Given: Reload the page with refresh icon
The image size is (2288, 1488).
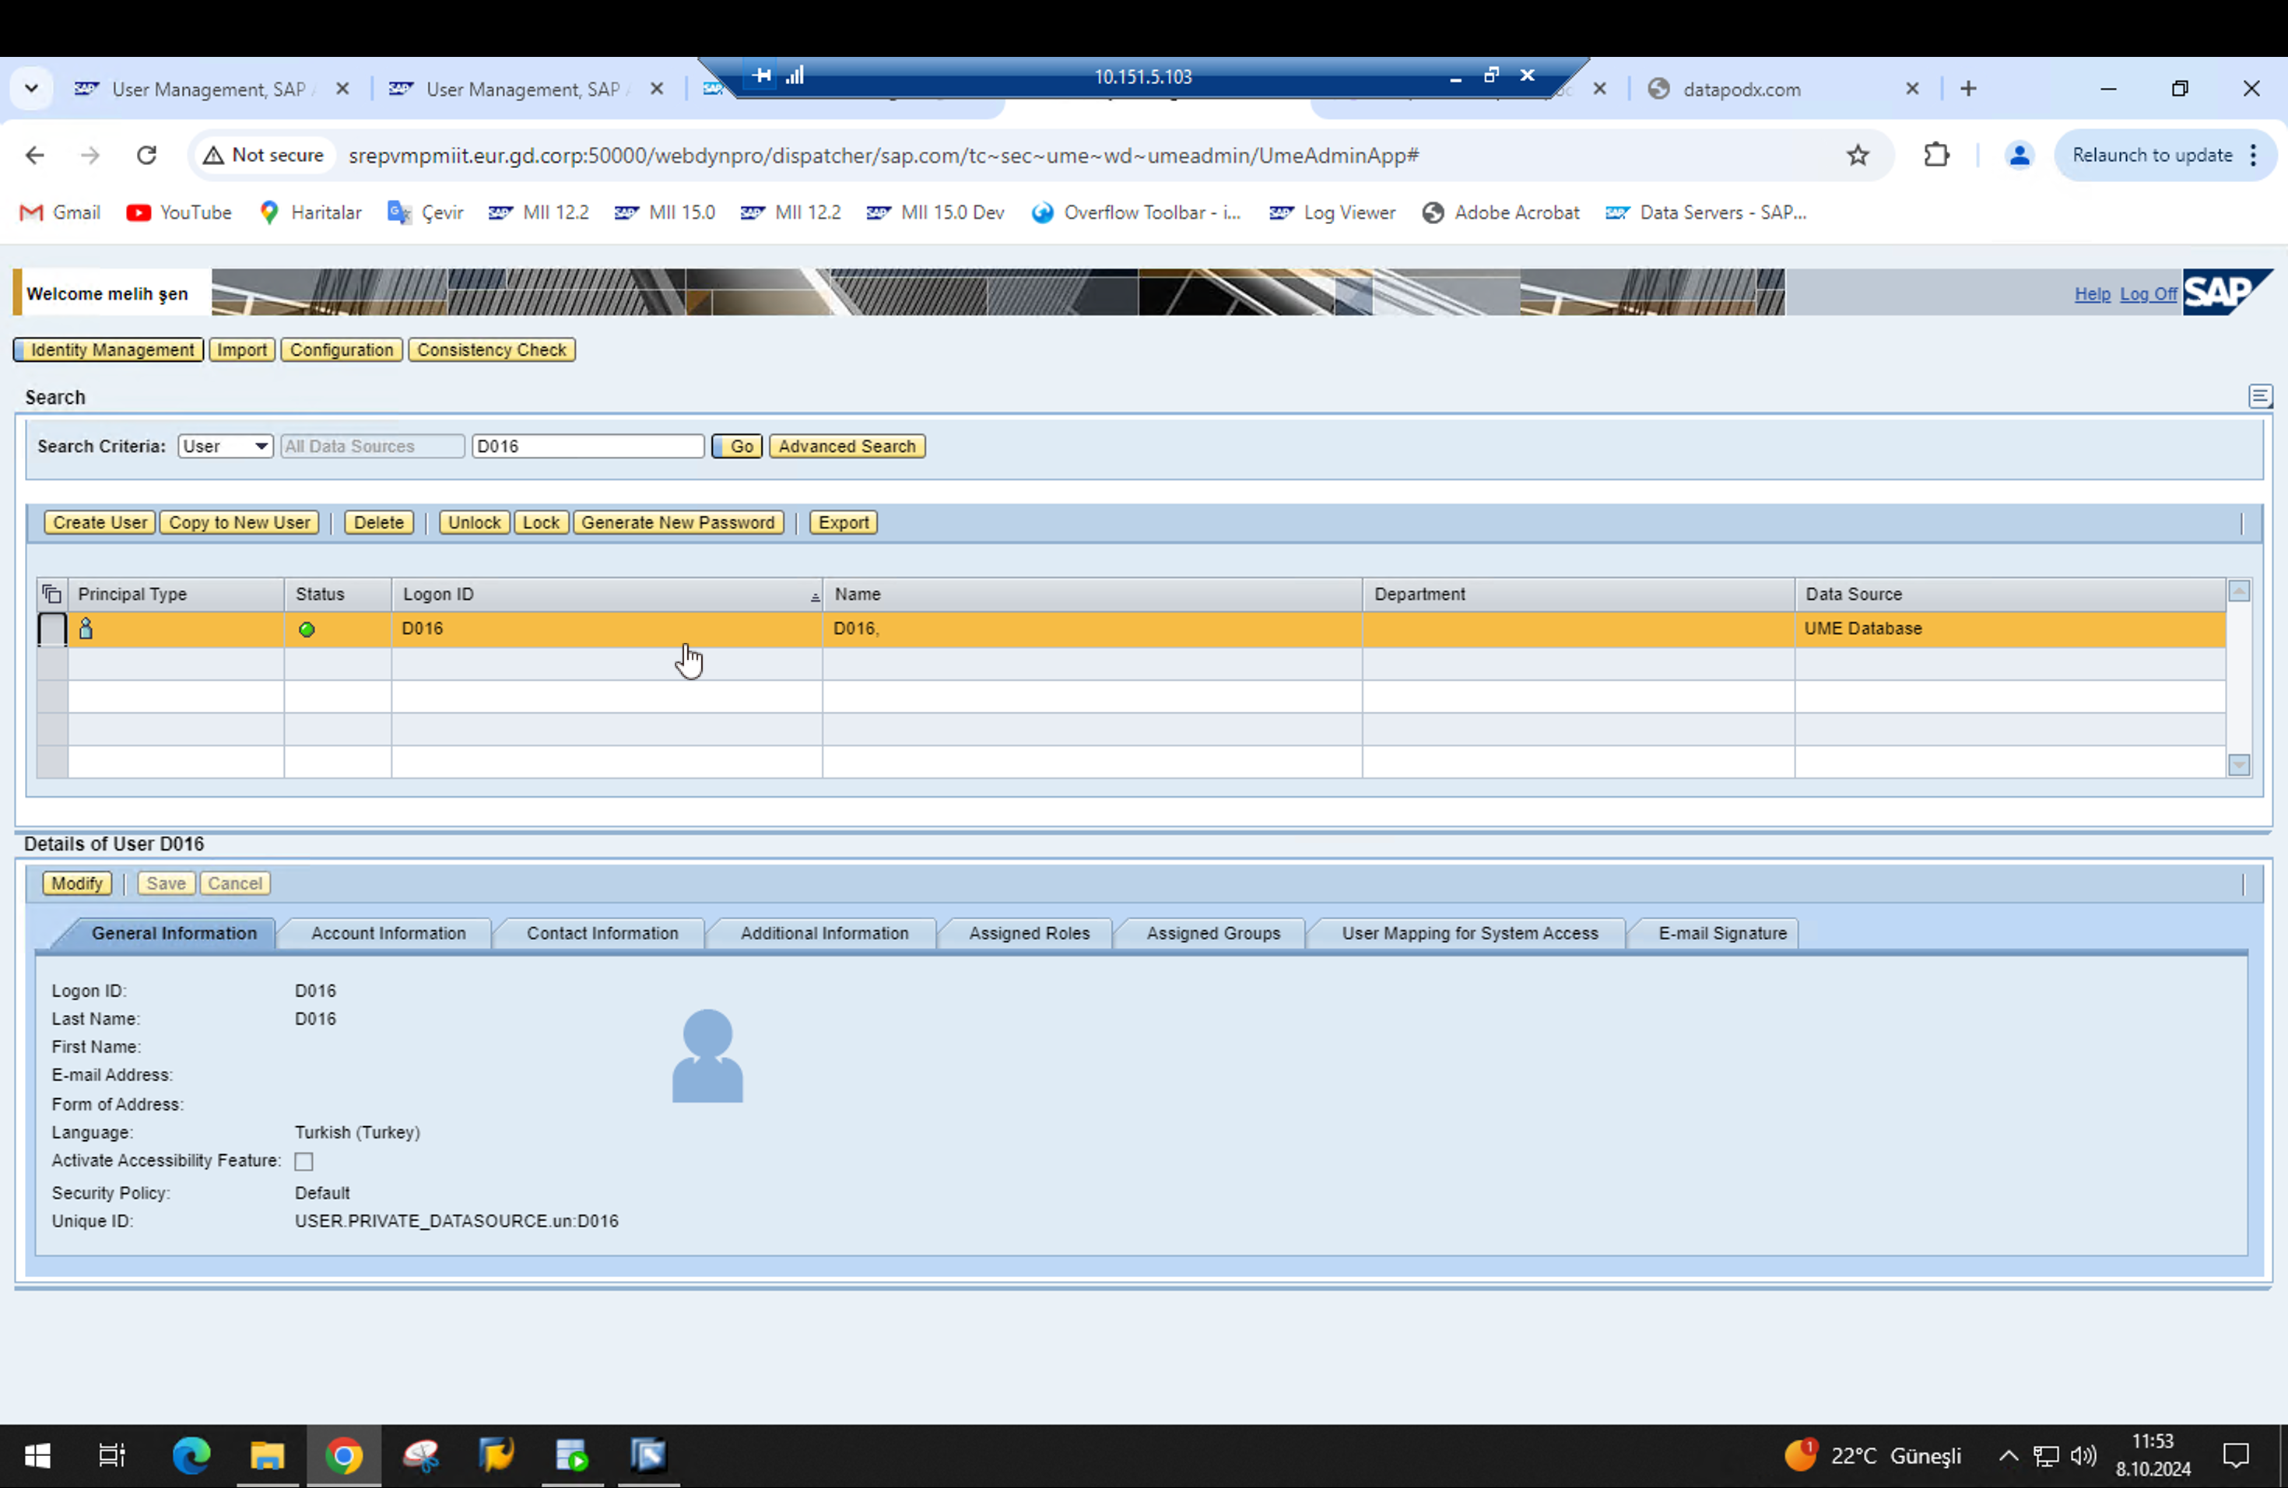Looking at the screenshot, I should coord(146,156).
